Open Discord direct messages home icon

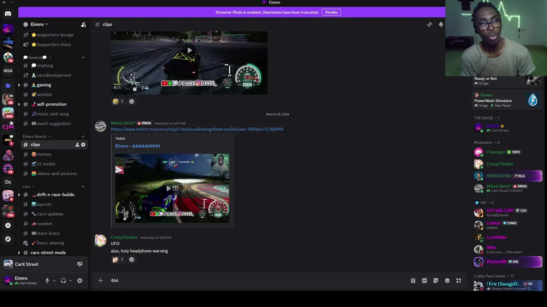8,14
